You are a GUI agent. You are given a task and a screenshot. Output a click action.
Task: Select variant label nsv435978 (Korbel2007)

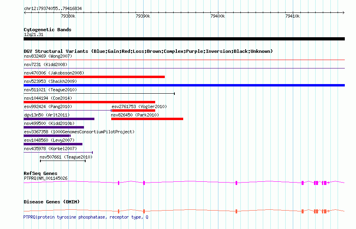[50, 149]
